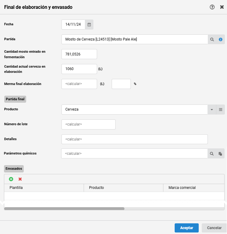
Task: Search for a Partida with magnifier icon
Action: click(212, 39)
